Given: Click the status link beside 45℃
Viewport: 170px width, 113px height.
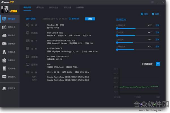Looking at the screenshot, I should 157,26.
